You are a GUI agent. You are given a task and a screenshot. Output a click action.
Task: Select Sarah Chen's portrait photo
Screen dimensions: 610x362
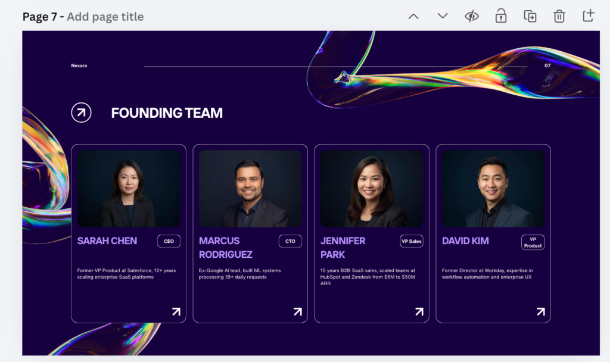point(128,188)
